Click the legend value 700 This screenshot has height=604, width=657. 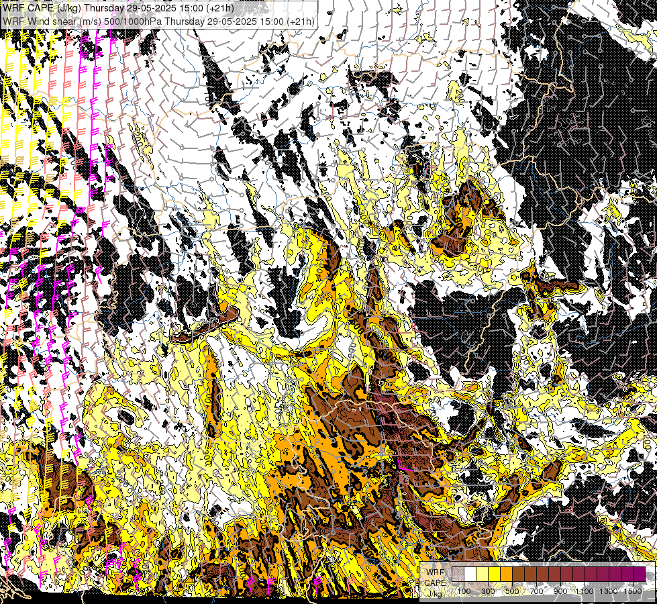pyautogui.click(x=537, y=591)
